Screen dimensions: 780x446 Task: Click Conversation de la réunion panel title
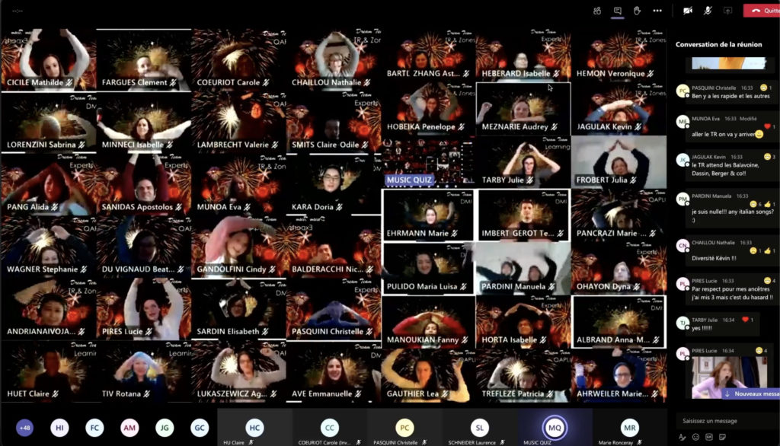point(718,44)
